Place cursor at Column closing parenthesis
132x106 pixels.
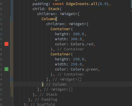43,84
